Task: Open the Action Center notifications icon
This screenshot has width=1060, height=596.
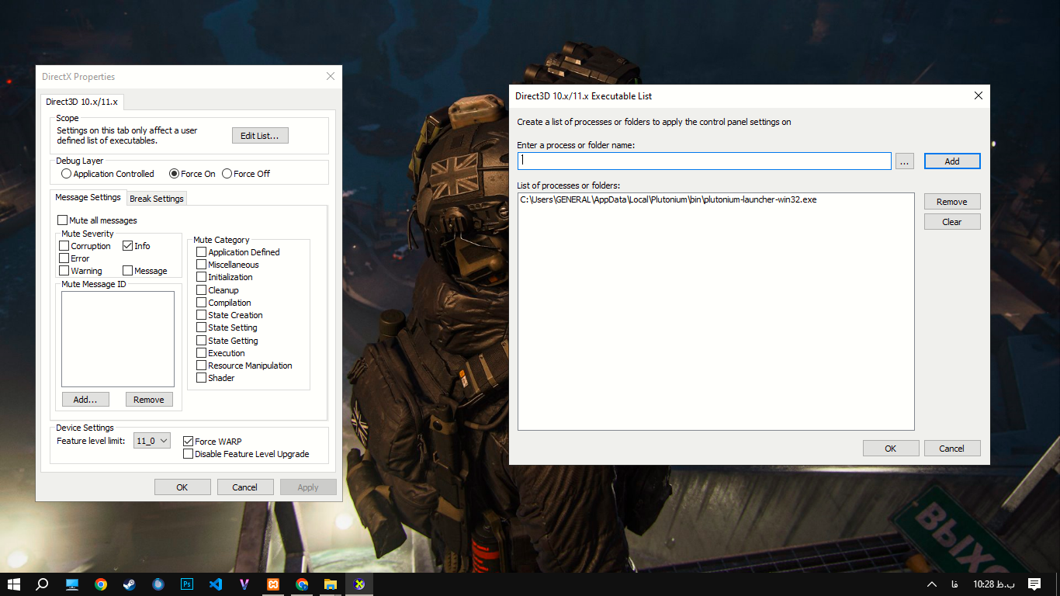Action: (x=1034, y=584)
